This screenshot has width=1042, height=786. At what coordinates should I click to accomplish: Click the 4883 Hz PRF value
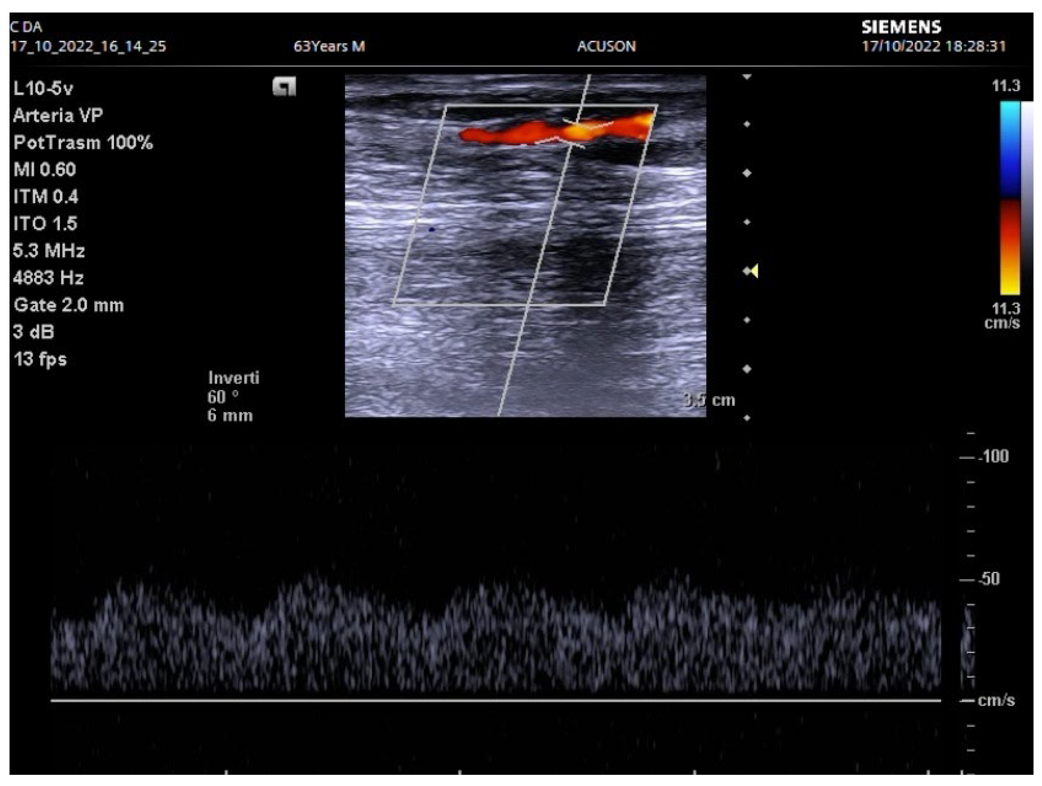(48, 278)
